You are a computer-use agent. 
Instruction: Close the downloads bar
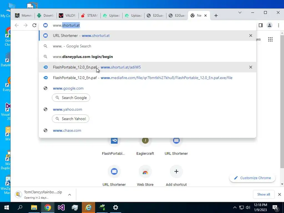click(280, 194)
